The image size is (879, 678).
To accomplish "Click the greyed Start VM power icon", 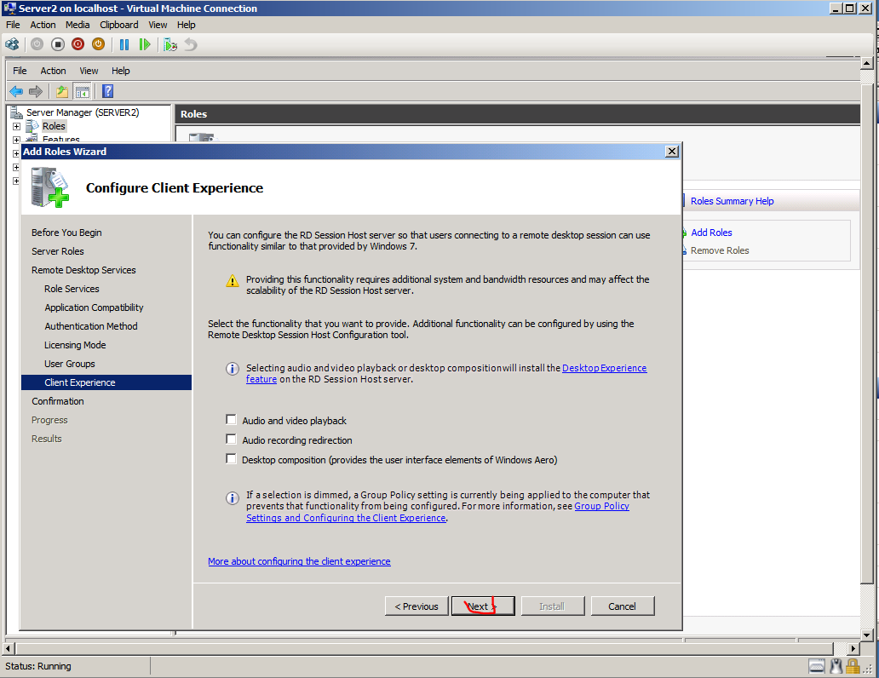I will (x=37, y=44).
